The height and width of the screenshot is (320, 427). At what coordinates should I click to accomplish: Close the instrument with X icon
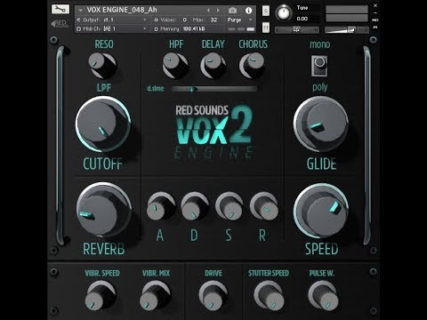click(x=375, y=5)
